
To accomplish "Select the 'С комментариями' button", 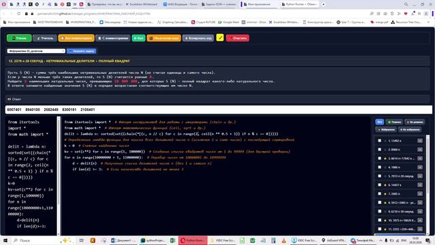I will point(113,38).
